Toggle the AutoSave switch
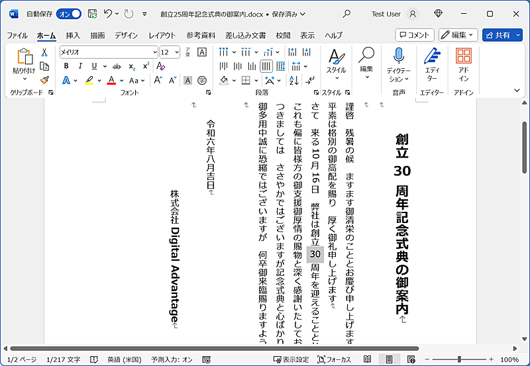The image size is (530, 366). click(x=69, y=13)
